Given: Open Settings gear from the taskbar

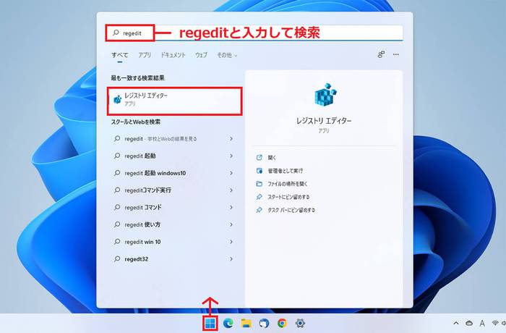Looking at the screenshot, I should coord(300,323).
